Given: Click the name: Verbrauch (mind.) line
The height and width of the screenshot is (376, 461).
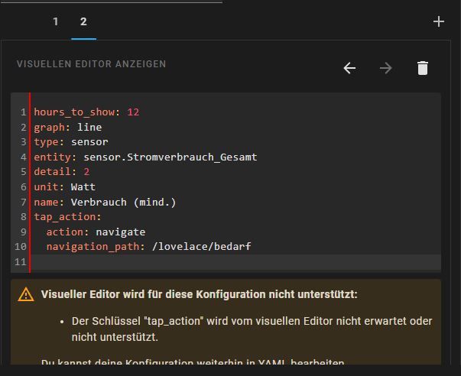Looking at the screenshot, I should coord(105,202).
